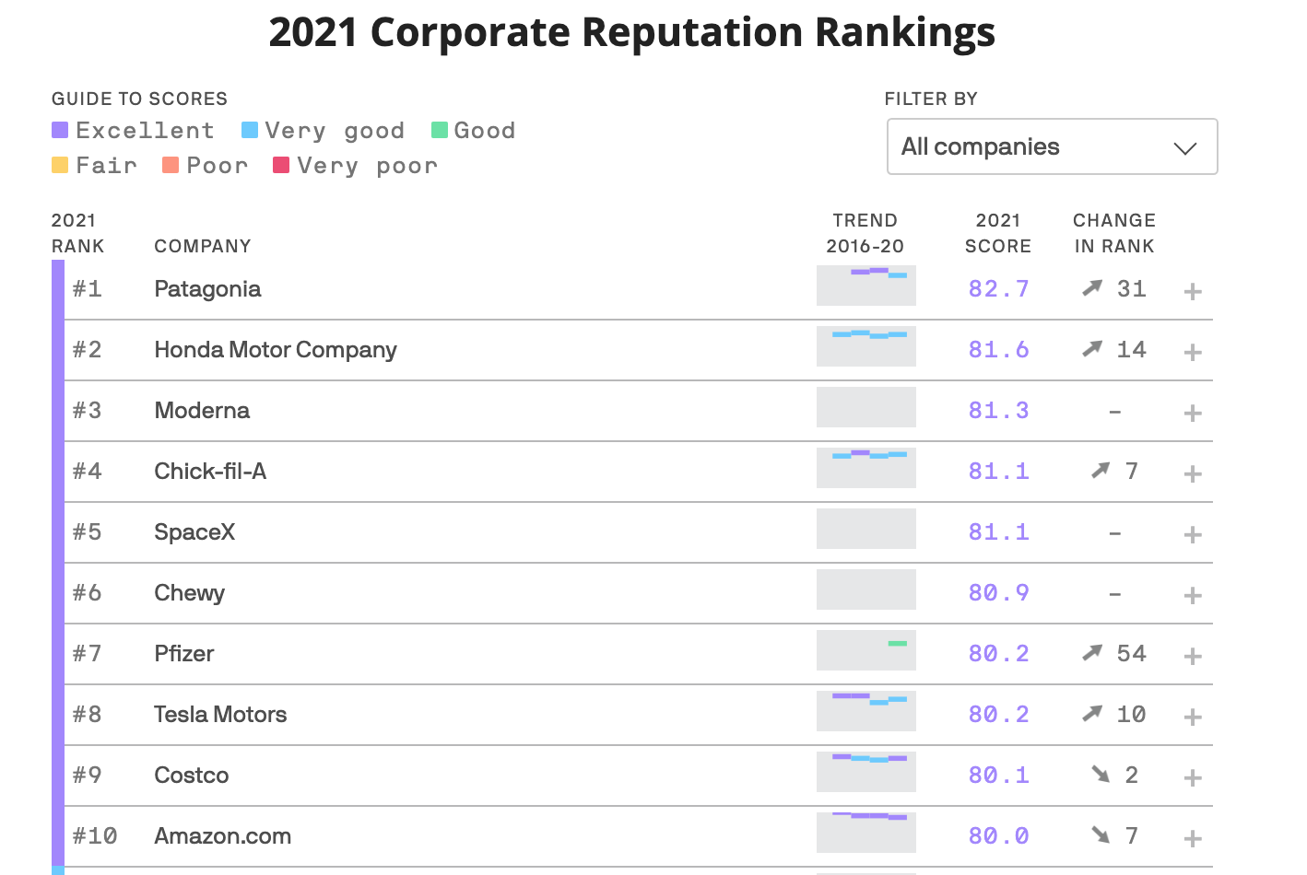The height and width of the screenshot is (875, 1307).
Task: Click Patagonia's upward trend arrow icon
Action: point(1090,286)
